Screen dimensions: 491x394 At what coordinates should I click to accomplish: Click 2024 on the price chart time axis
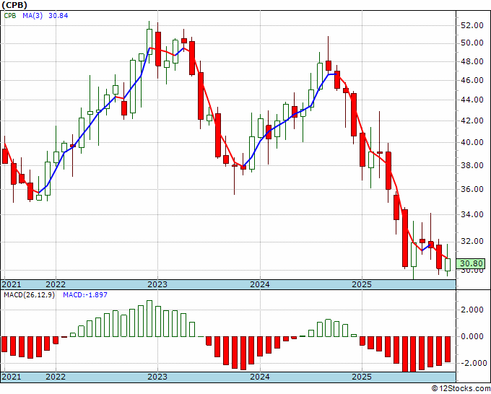pyautogui.click(x=260, y=284)
